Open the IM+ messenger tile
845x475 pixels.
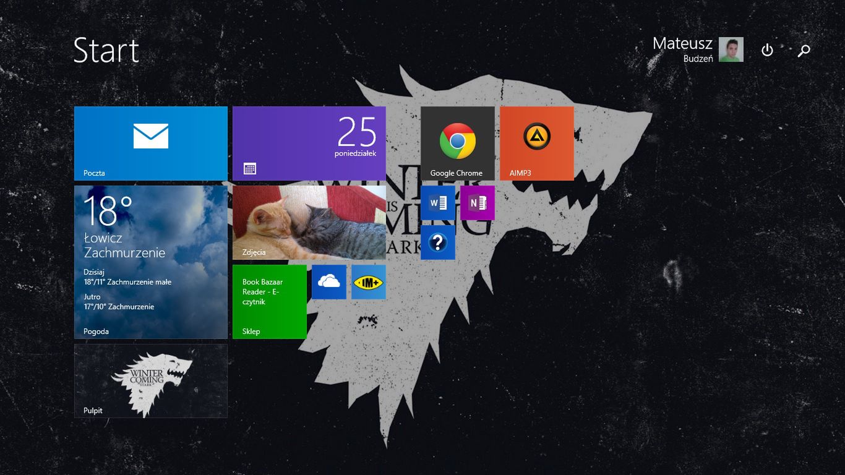pyautogui.click(x=369, y=282)
